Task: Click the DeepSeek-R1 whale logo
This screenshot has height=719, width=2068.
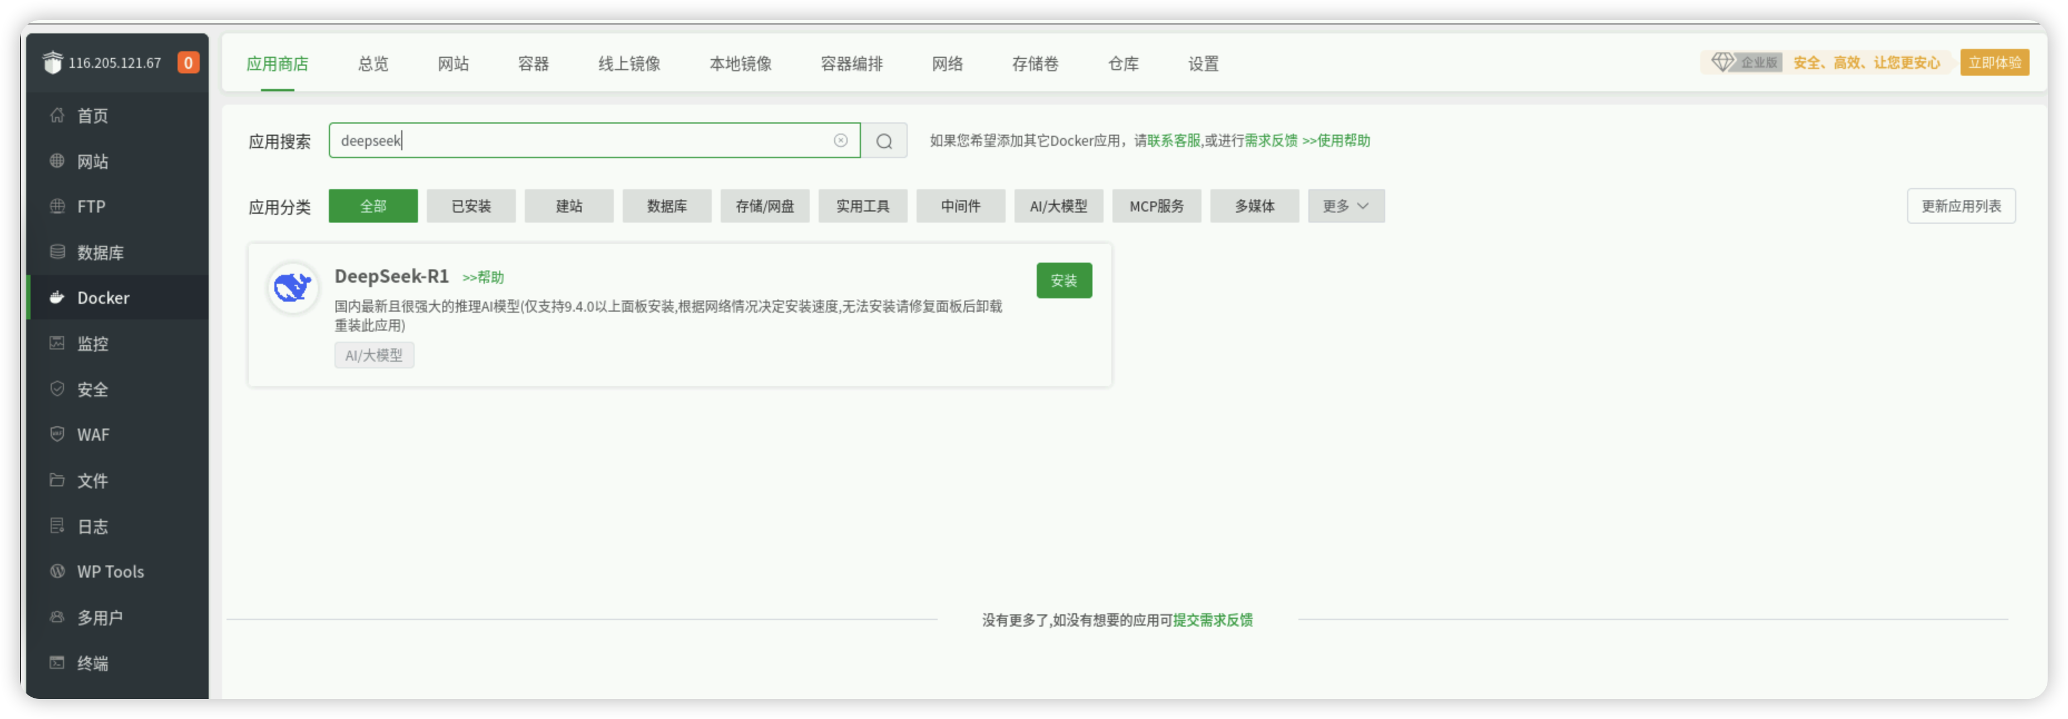Action: point(292,287)
